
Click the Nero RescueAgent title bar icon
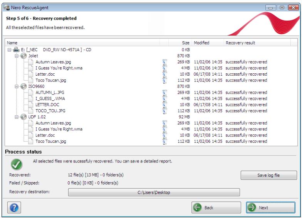(7, 8)
